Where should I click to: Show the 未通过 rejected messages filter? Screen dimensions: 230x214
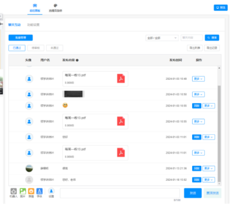(x=54, y=48)
